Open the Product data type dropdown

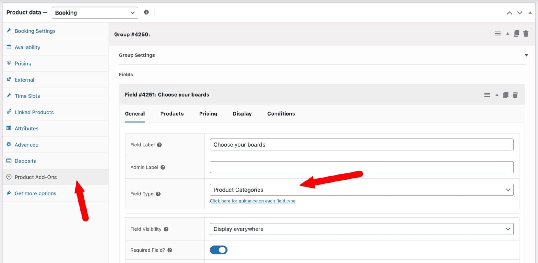[x=95, y=13]
